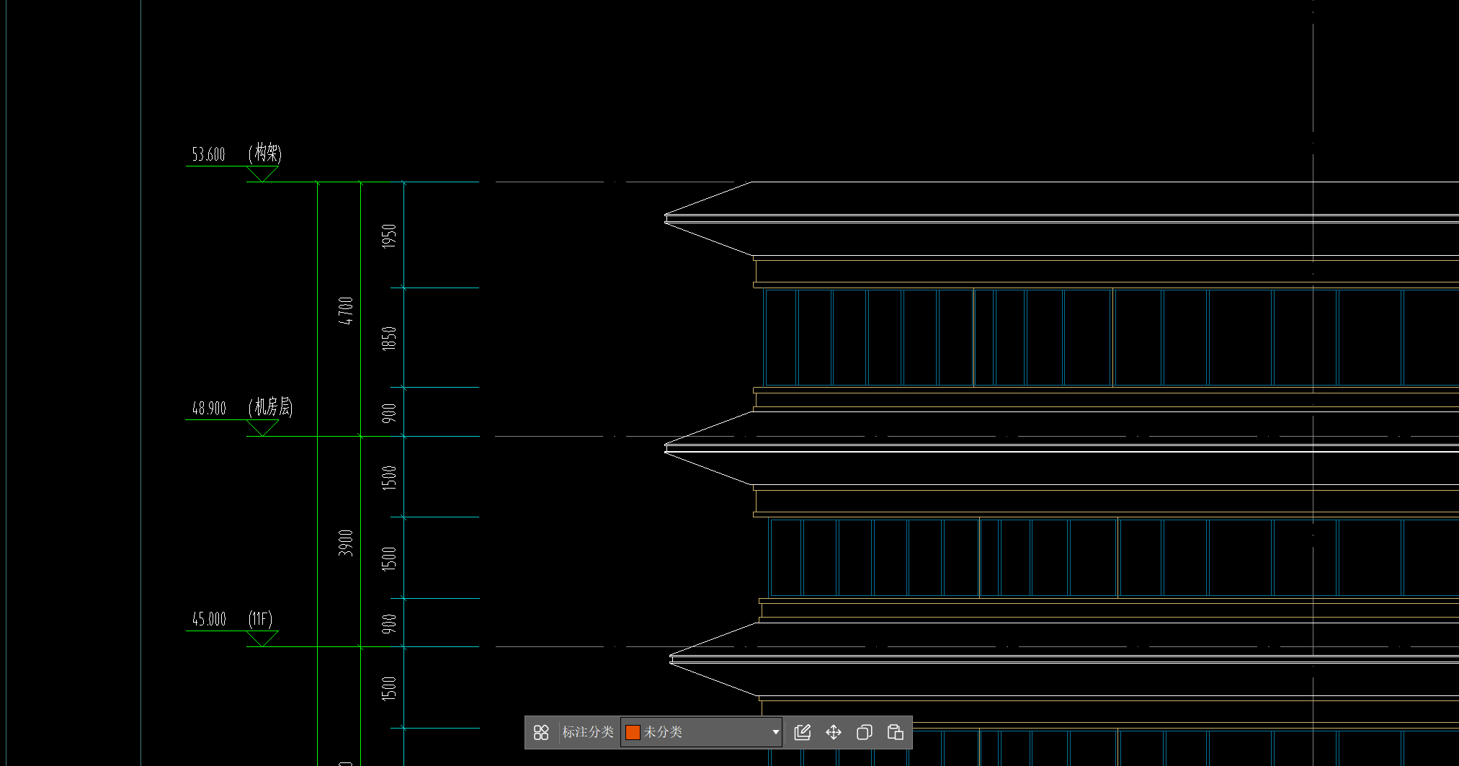This screenshot has width=1459, height=766.
Task: Click the edit annotation pencil icon
Action: (x=802, y=732)
